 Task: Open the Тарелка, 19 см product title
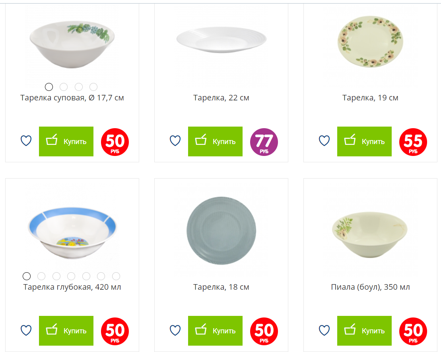click(x=370, y=98)
